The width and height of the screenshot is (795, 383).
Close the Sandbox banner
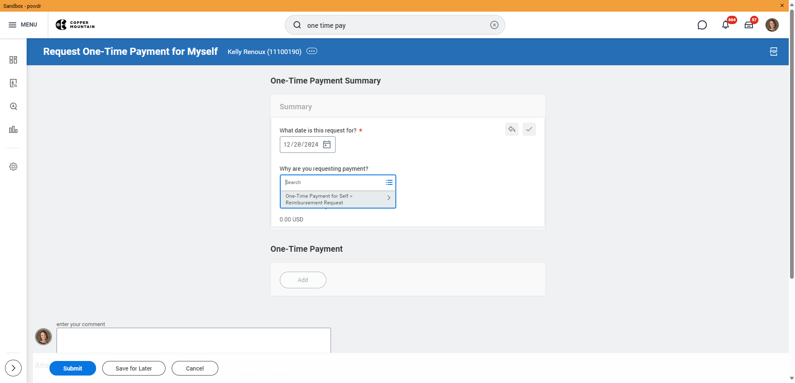(x=782, y=6)
